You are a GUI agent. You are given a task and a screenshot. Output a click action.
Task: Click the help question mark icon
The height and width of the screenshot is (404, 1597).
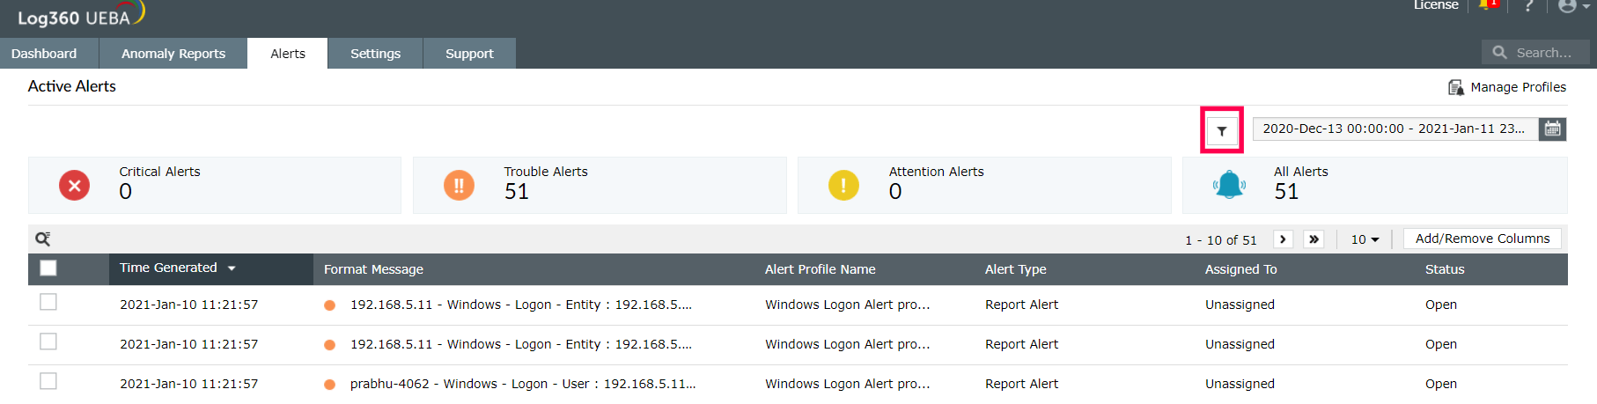click(1529, 6)
